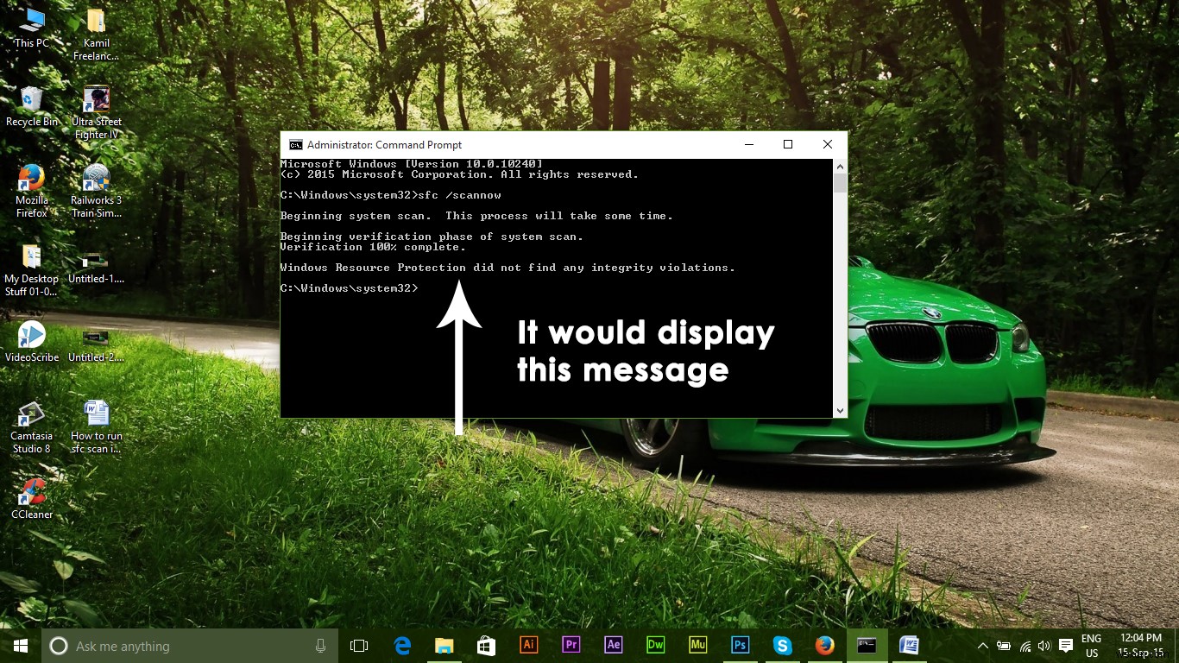Viewport: 1179px width, 663px height.
Task: Click the Command Prompt scrollbar up arrow
Action: [x=840, y=166]
